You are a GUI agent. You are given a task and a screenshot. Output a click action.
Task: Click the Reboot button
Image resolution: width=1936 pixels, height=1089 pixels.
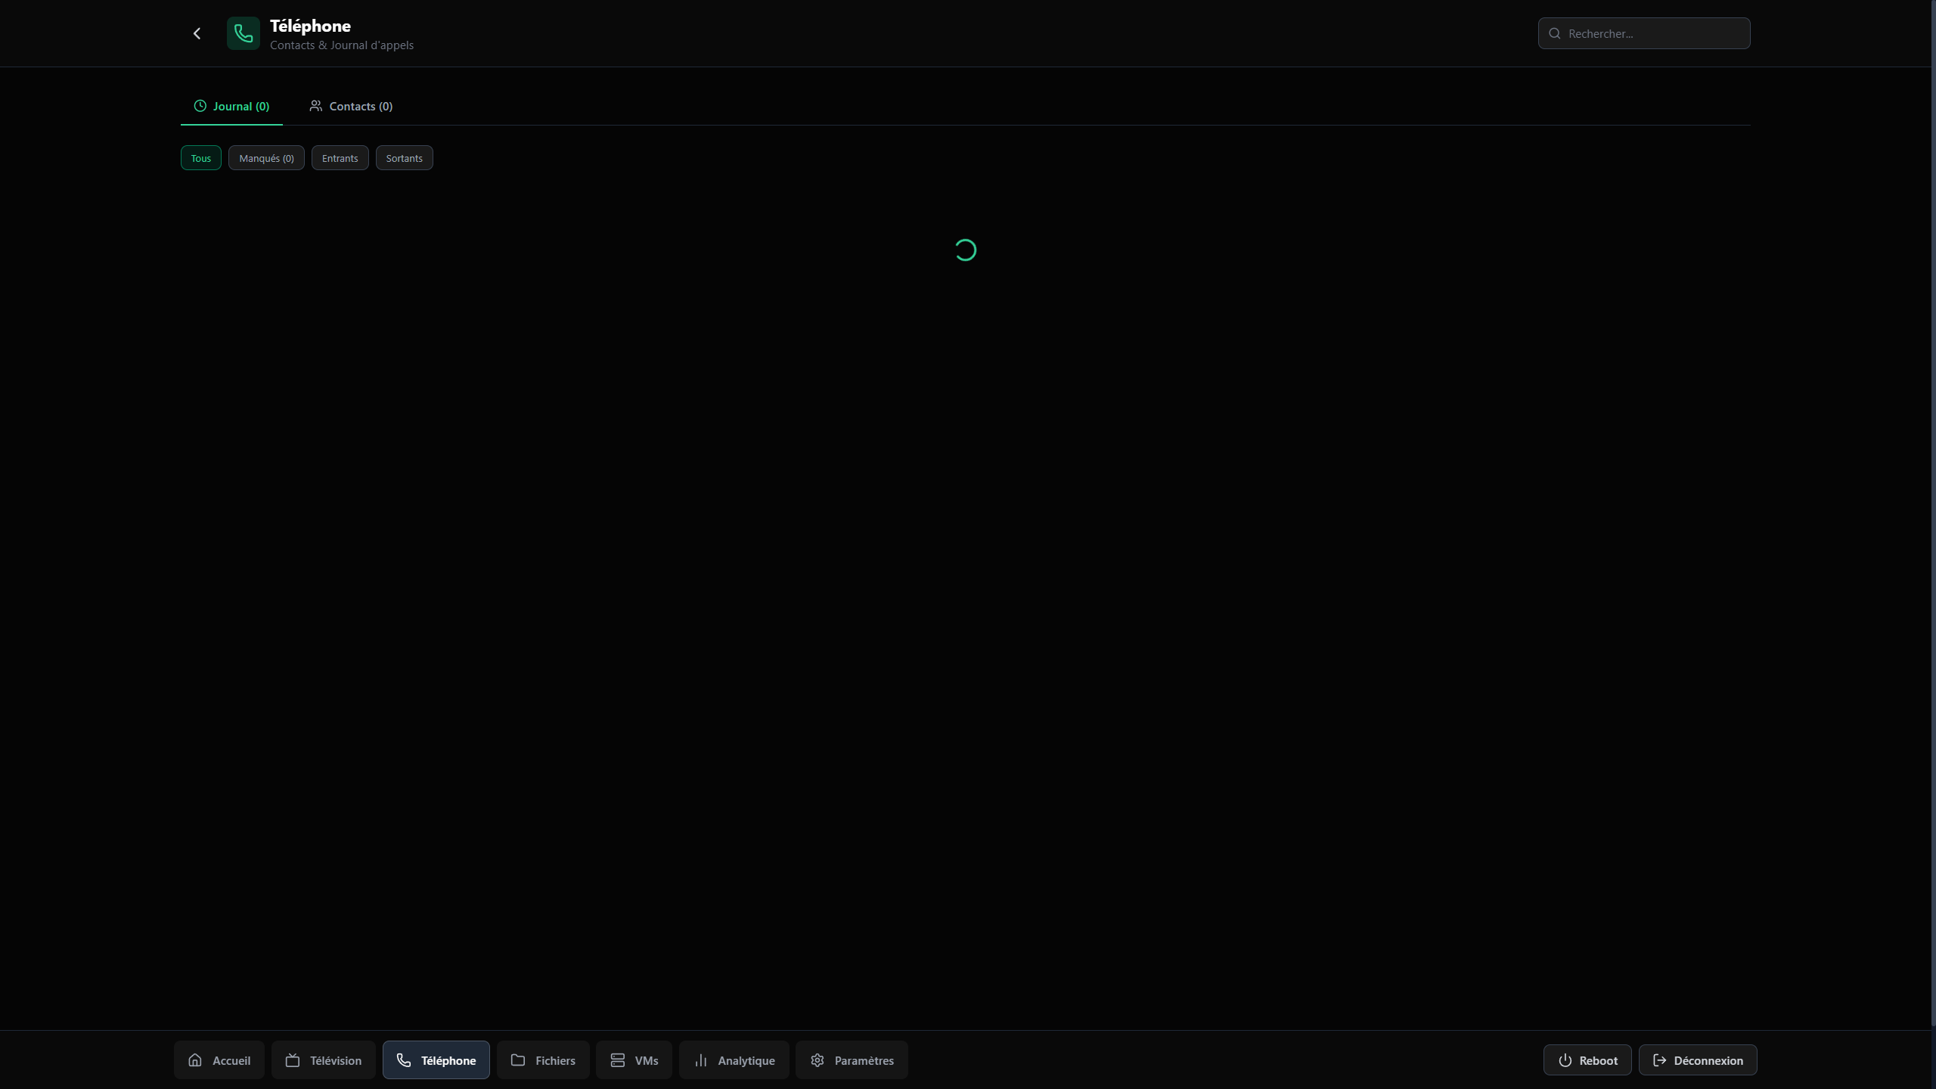coord(1587,1060)
